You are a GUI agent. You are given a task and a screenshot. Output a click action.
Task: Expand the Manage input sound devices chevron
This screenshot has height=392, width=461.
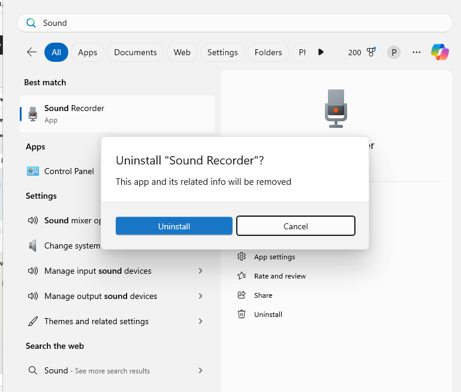pyautogui.click(x=200, y=271)
